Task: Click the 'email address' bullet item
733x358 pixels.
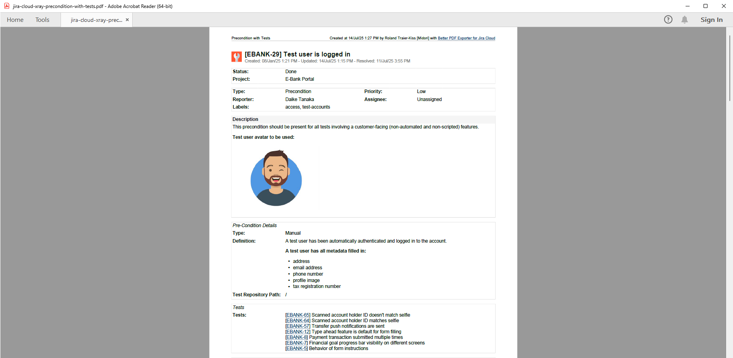Action: coord(308,268)
